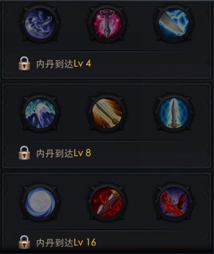The height and width of the screenshot is (254, 214).
Task: Choose the red ribbon dagger skill
Action: (107, 203)
